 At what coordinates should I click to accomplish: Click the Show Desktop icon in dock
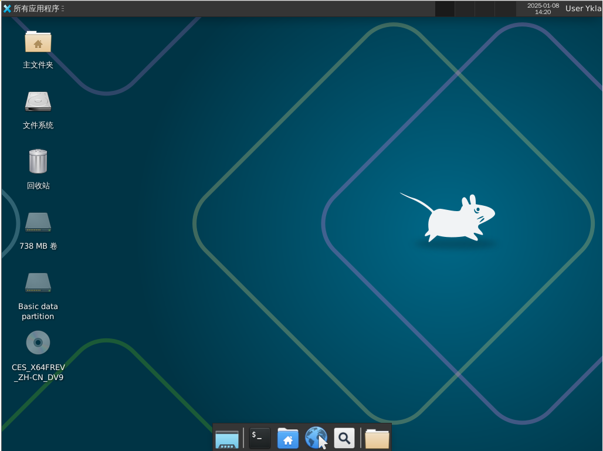click(227, 439)
